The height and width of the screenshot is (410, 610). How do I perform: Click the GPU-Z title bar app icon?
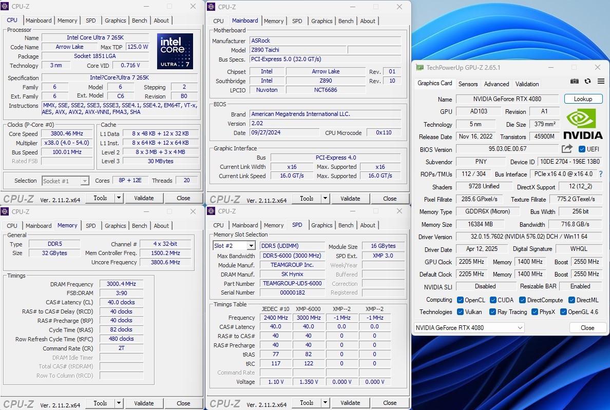tap(420, 67)
